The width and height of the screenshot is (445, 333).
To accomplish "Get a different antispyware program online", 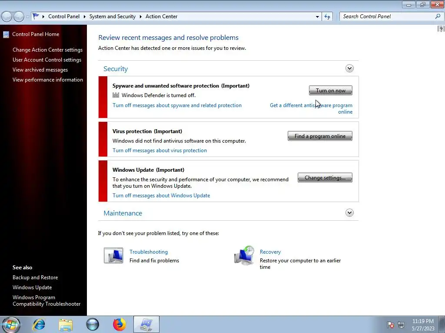I will pyautogui.click(x=311, y=108).
